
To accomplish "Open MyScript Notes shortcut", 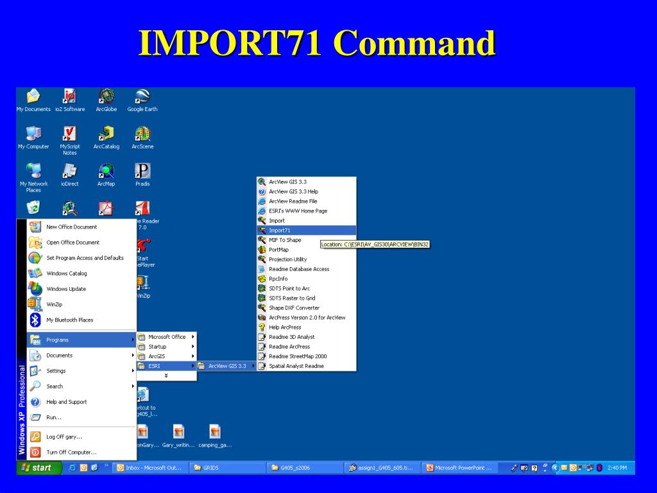I will (69, 141).
